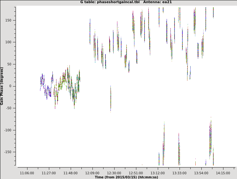Select the 11:48:00 time tick label

(70, 173)
